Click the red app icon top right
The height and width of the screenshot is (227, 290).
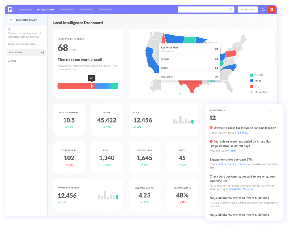[272, 9]
